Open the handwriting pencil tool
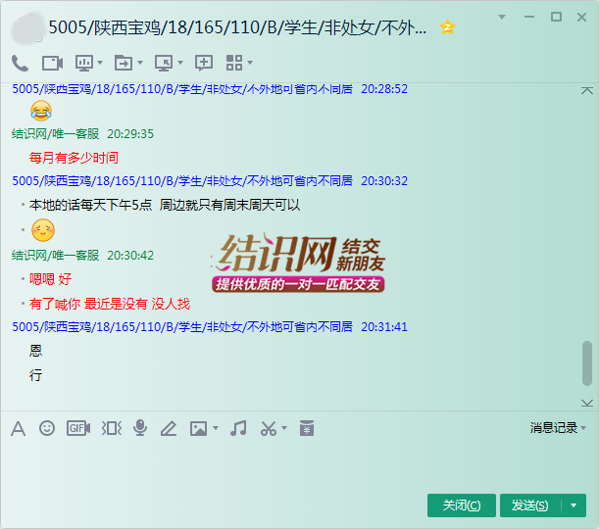The image size is (599, 529). coord(169,428)
